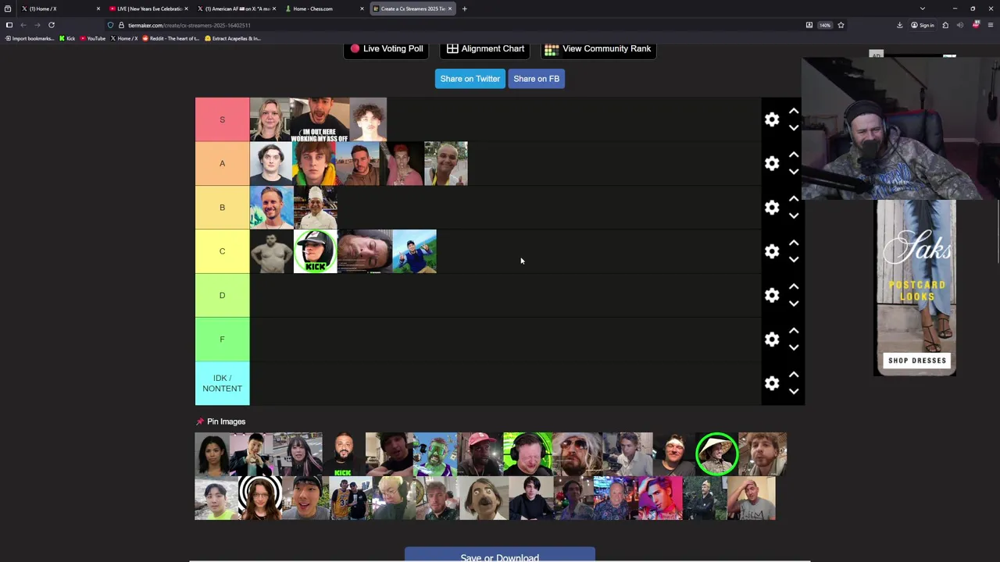This screenshot has height=562, width=1000.
Task: Select the green-ringed straw hat image in pool
Action: (716, 454)
